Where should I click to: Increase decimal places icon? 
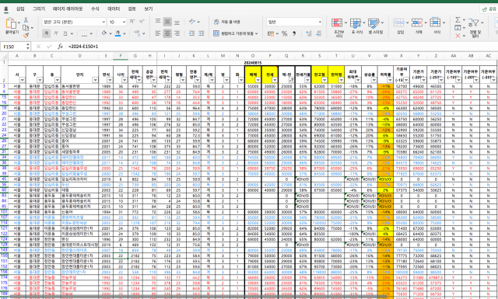(309, 33)
